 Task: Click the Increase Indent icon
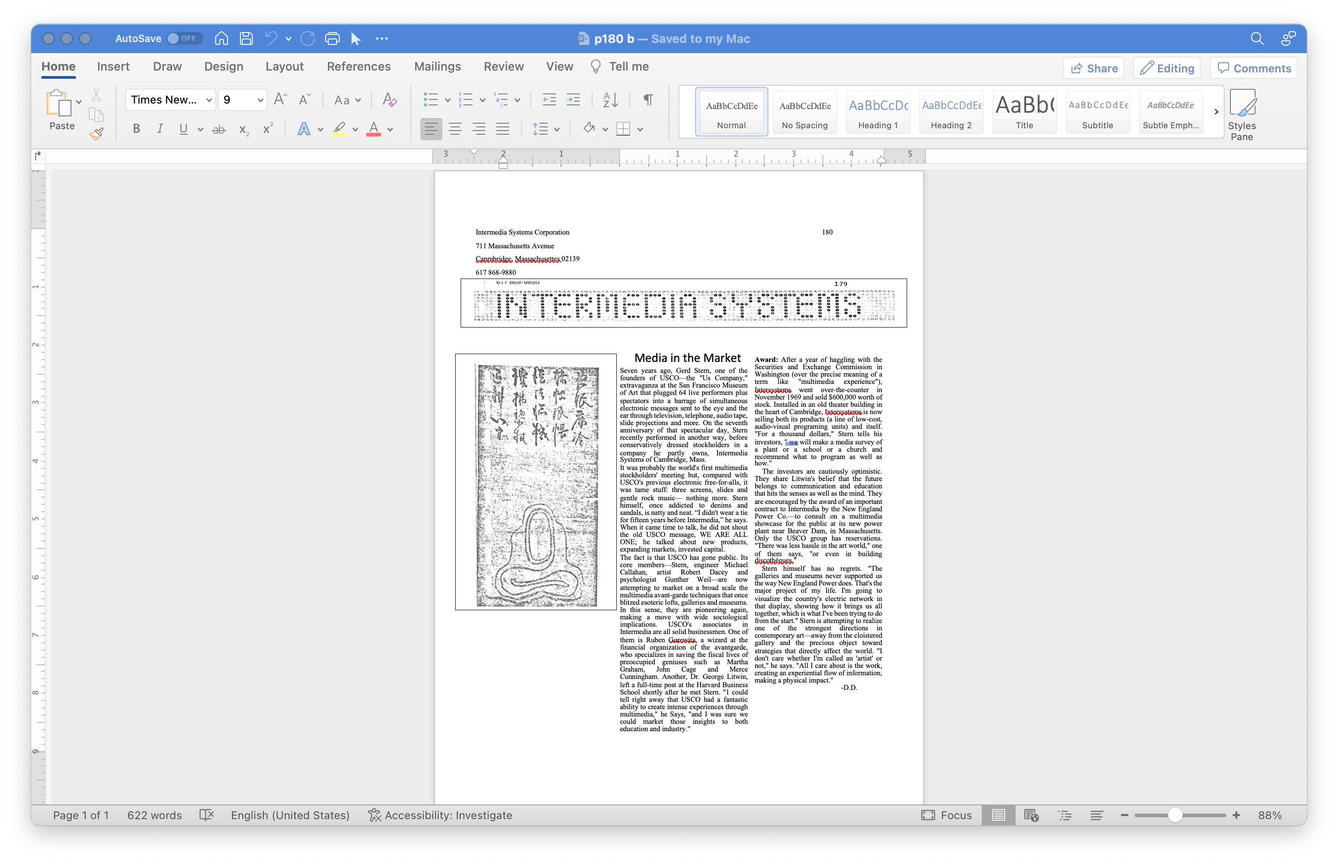tap(573, 100)
